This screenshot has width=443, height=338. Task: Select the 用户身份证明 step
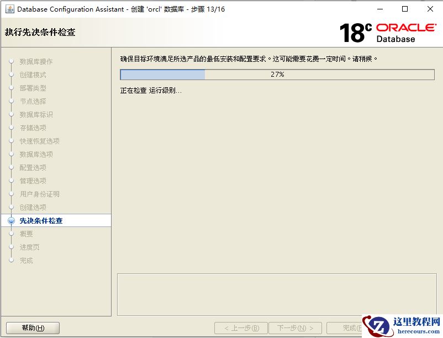(39, 194)
